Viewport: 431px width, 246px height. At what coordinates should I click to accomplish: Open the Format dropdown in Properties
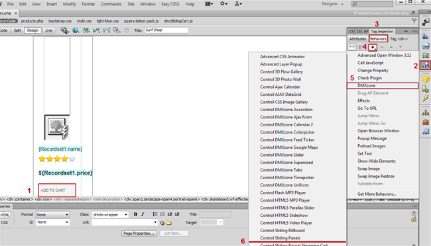(x=53, y=214)
